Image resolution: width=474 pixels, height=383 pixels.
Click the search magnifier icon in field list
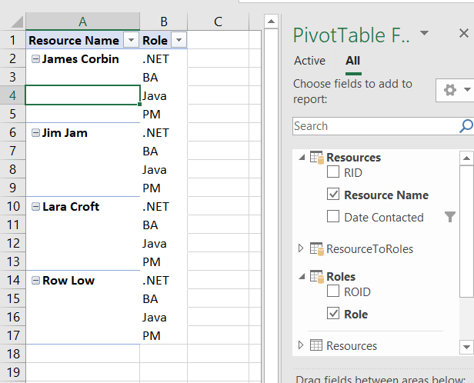[466, 126]
